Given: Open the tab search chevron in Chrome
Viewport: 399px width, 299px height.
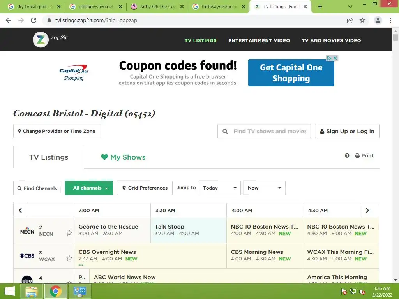Looking at the screenshot, I should 350,7.
